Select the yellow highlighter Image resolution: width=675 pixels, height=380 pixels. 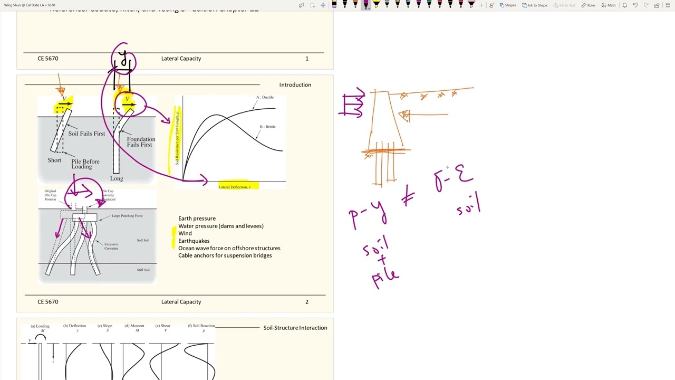coord(377,4)
